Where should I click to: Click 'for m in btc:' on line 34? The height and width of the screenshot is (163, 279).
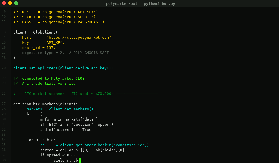[x=41, y=140]
